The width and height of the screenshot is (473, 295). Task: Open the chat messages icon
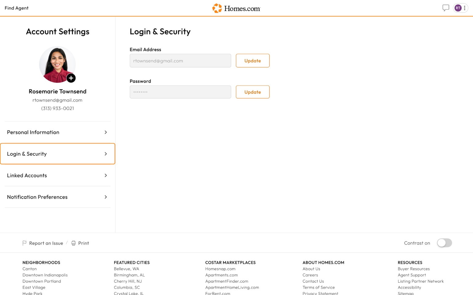click(446, 8)
